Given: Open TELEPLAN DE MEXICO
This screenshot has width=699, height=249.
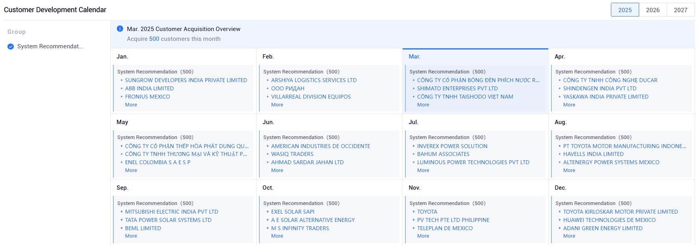Looking at the screenshot, I should (x=445, y=228).
